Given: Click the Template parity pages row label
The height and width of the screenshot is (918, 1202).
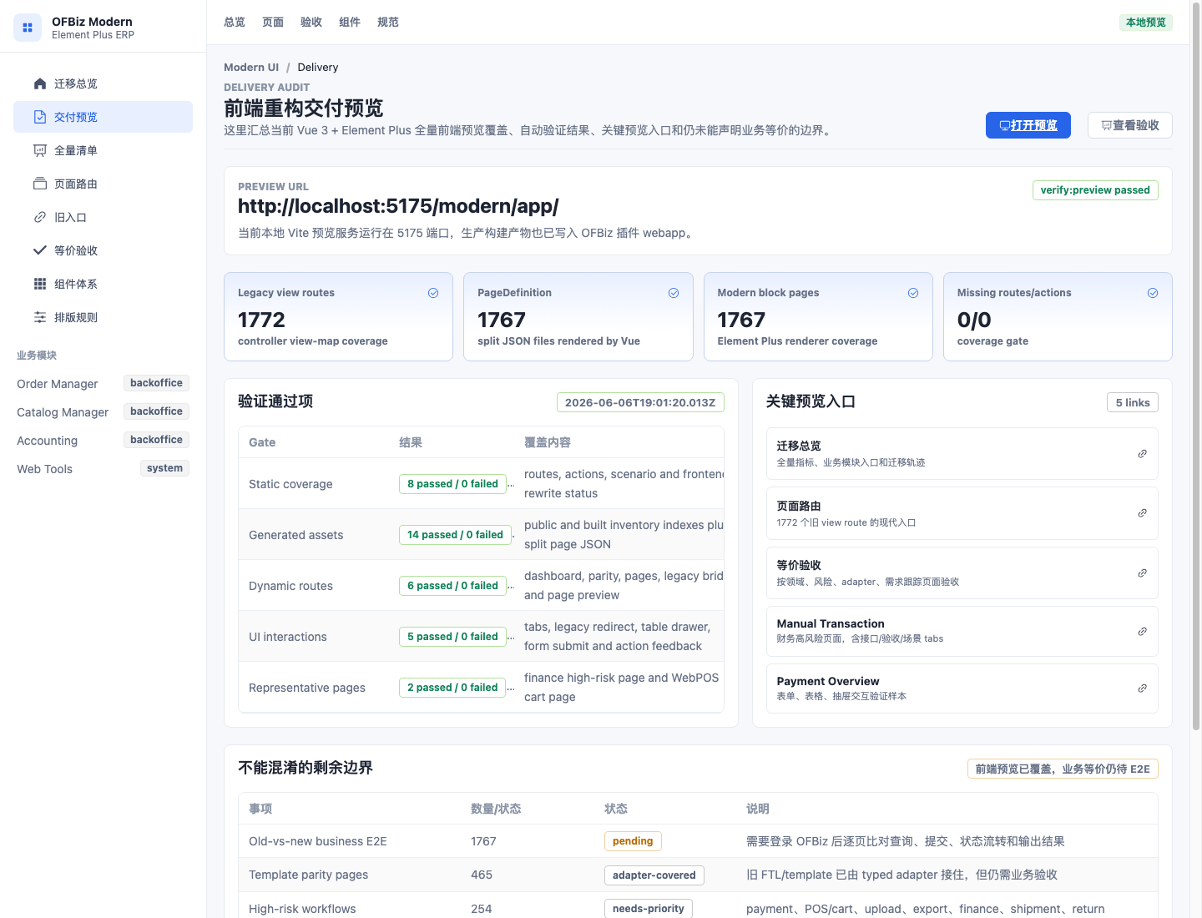Looking at the screenshot, I should coord(309,875).
